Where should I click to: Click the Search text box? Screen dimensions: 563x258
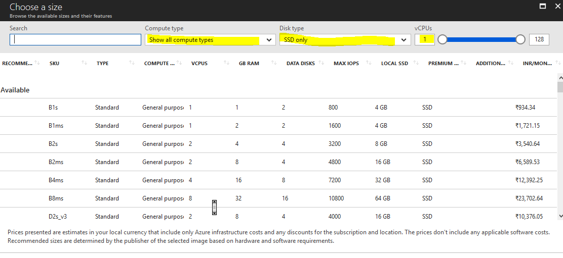75,40
